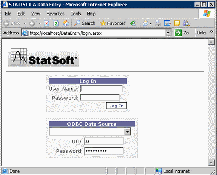The height and width of the screenshot is (175, 217).
Task: Click the UID field containing sa
Action: tap(104, 141)
